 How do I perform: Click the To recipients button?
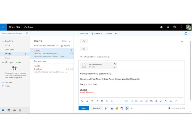pyautogui.click(x=84, y=41)
